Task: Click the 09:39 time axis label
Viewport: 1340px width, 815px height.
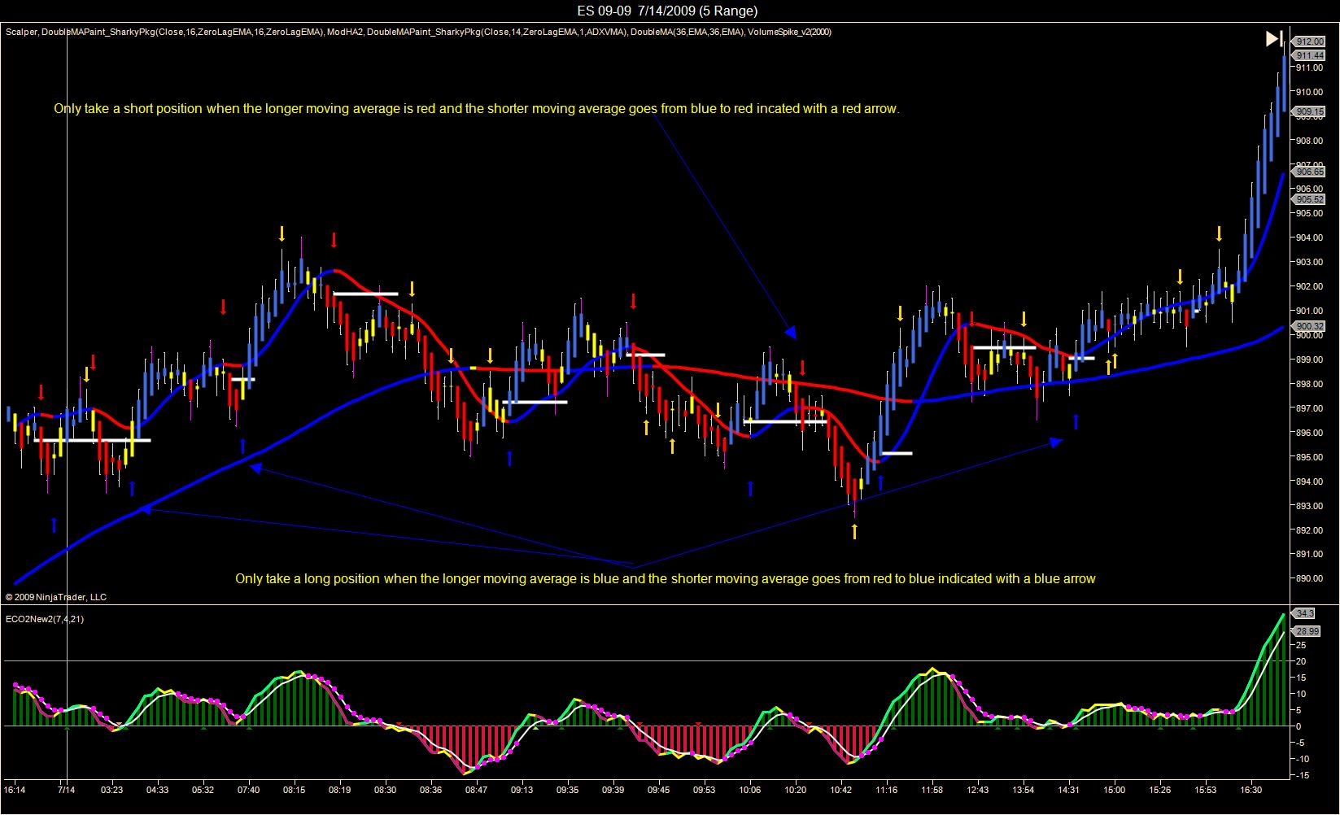Action: coord(613,790)
